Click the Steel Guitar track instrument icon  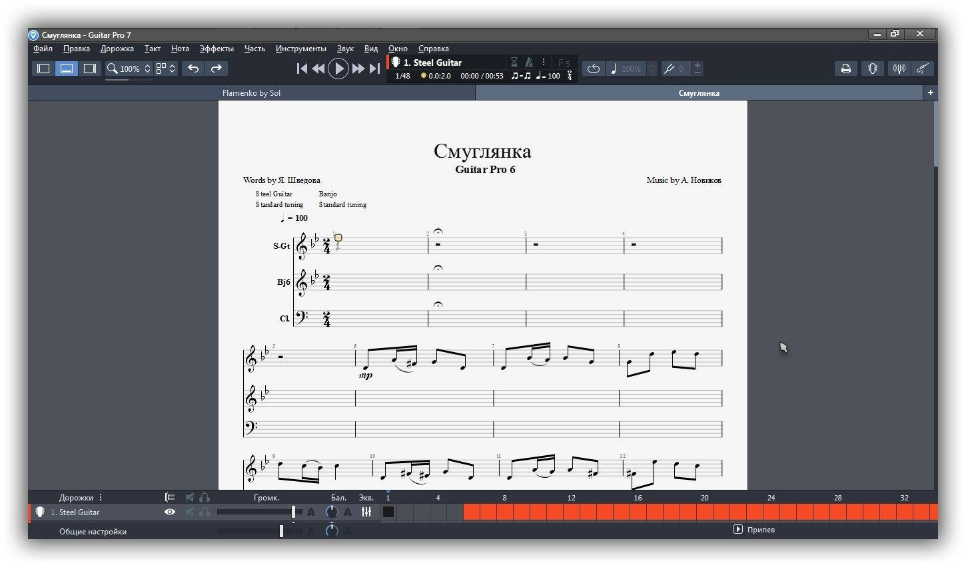point(40,512)
